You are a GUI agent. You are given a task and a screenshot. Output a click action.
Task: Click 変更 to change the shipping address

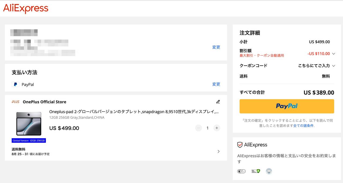[216, 47]
